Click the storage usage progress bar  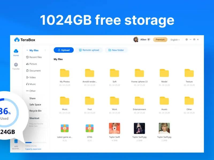36,142
